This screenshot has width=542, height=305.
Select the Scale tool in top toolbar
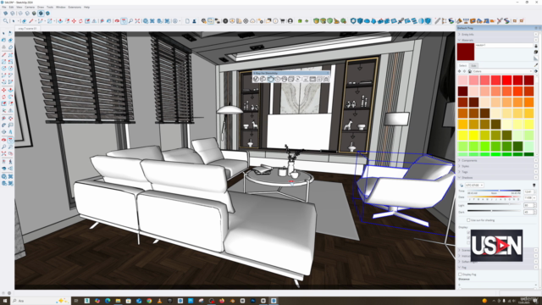pos(87,21)
